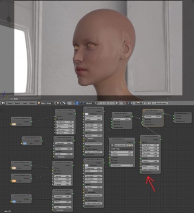The image size is (194, 213).
Task: Click the open image folder icon in Image Tex node
Action: pyautogui.click(x=130, y=145)
